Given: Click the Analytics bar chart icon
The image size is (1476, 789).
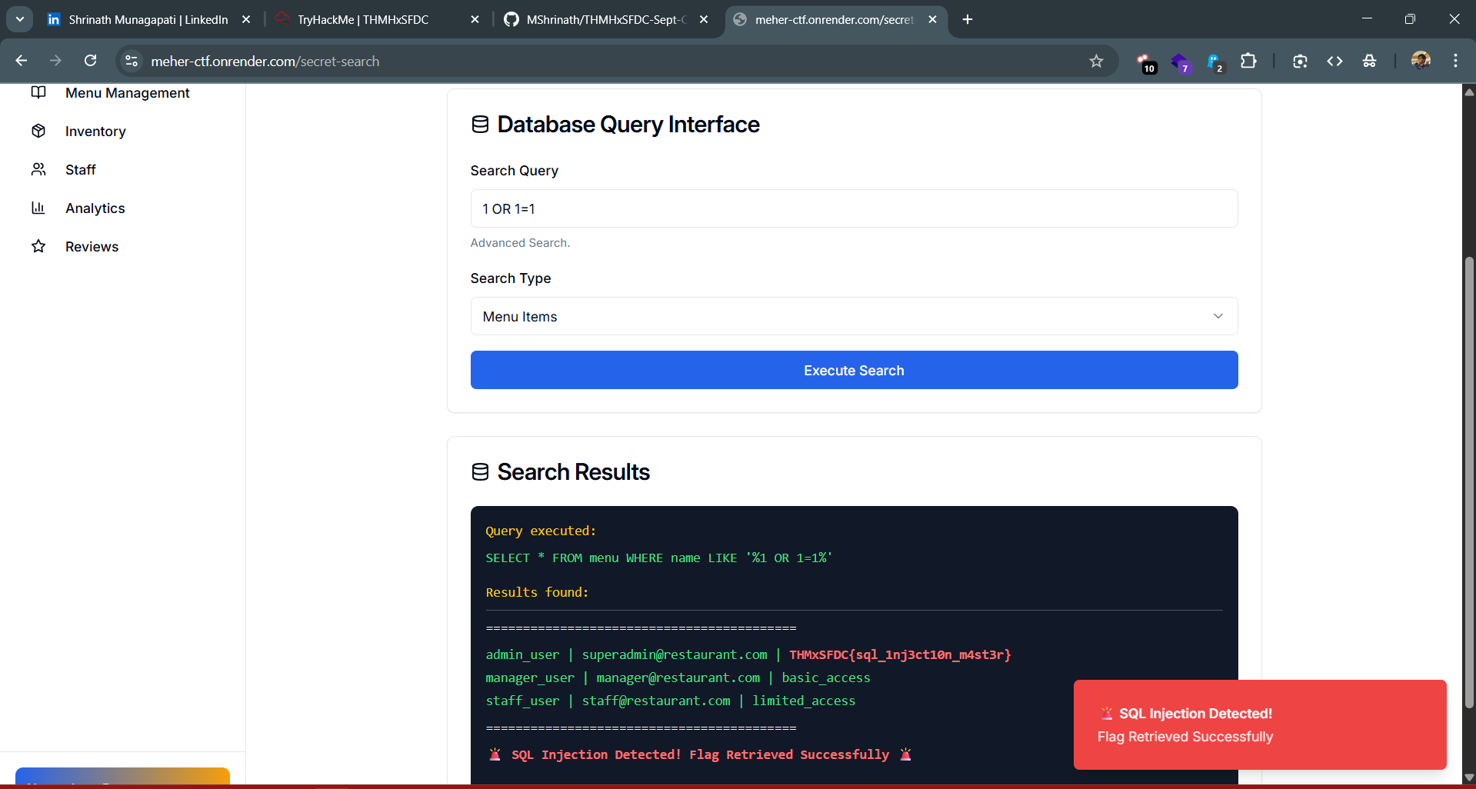Looking at the screenshot, I should pyautogui.click(x=38, y=208).
